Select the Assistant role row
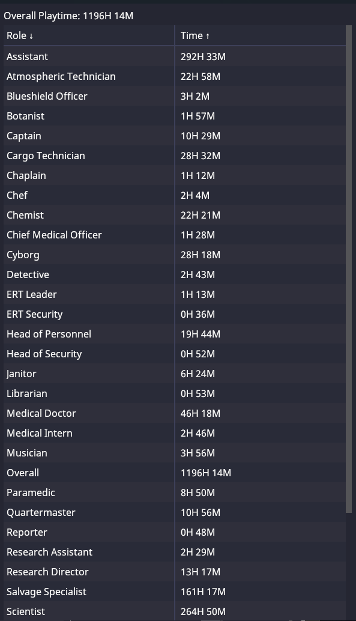356x621 pixels. pos(175,56)
